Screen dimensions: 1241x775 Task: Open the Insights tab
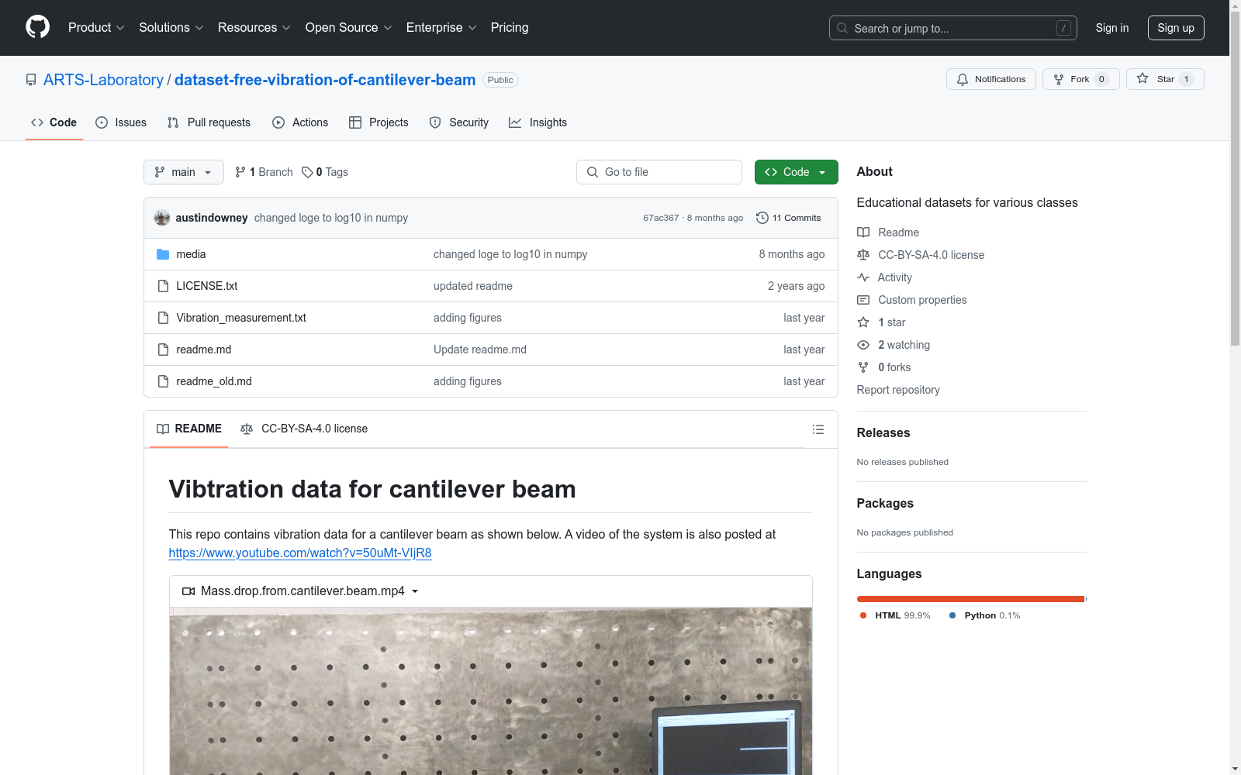[538, 122]
